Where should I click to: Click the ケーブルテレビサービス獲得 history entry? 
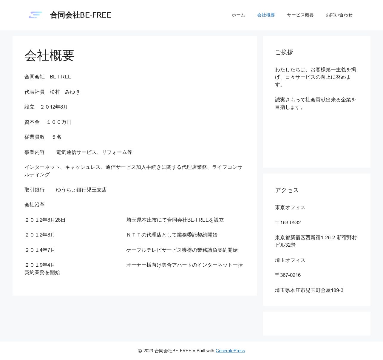[x=182, y=250]
